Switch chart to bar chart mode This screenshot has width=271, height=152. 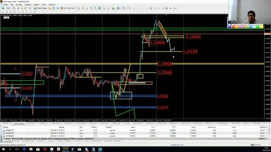coord(79,8)
